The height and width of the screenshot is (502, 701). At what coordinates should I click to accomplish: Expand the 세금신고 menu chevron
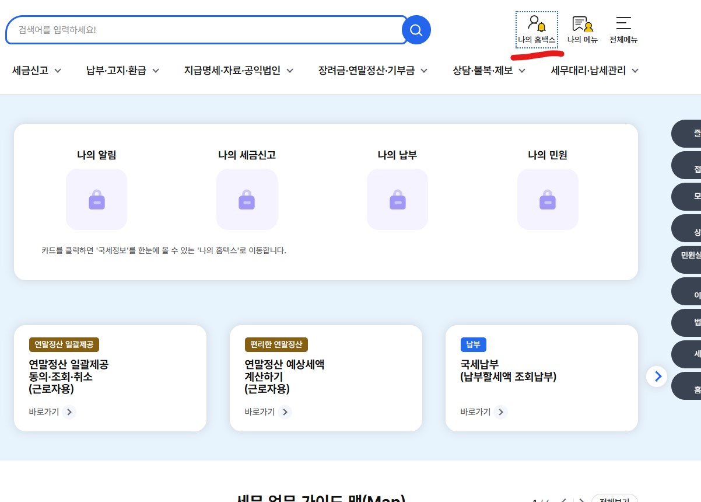(x=57, y=70)
